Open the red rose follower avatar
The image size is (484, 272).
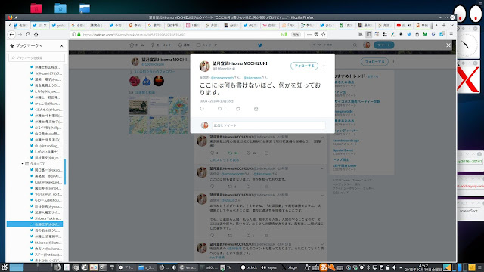(x=135, y=81)
